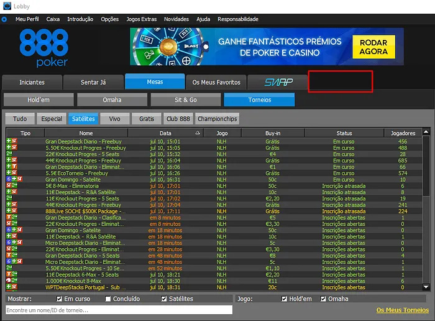Click scrollbar up arrow of tournament list
The width and height of the screenshot is (435, 321).
click(426, 132)
